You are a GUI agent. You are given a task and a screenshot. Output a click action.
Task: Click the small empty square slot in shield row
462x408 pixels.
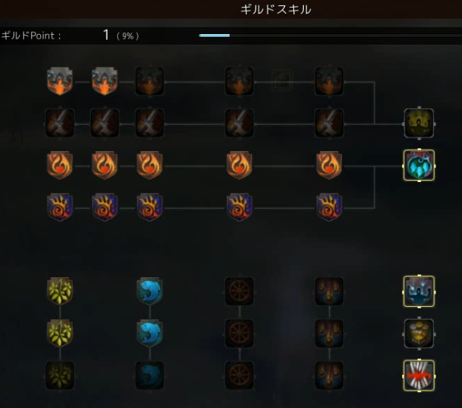click(x=283, y=81)
